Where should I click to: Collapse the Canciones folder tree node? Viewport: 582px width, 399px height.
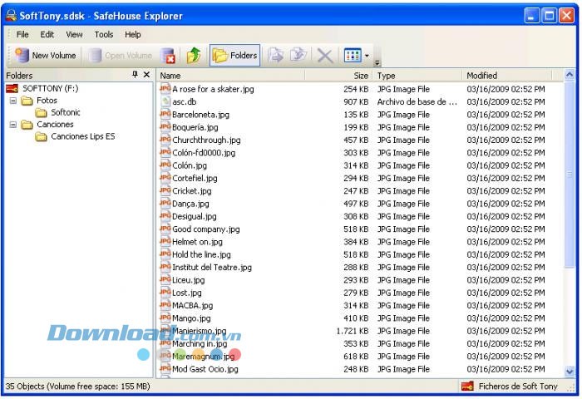[x=13, y=125]
